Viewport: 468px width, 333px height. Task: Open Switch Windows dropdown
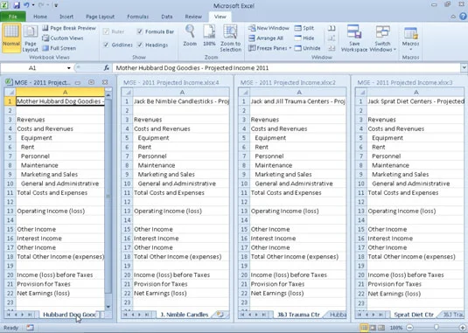point(382,38)
